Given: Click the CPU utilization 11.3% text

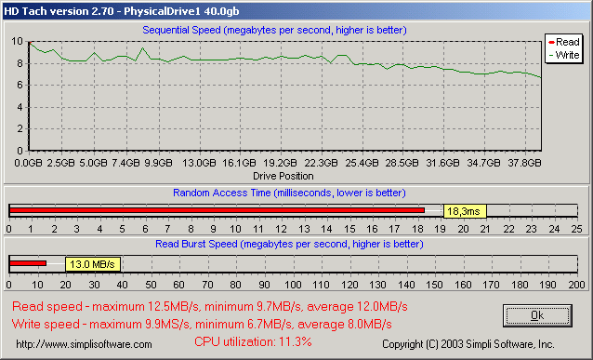Looking at the screenshot, I should 253,341.
